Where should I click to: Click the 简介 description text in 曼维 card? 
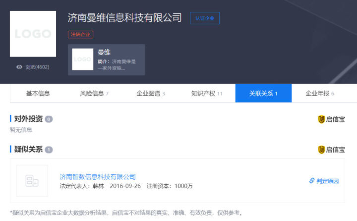click(117, 65)
